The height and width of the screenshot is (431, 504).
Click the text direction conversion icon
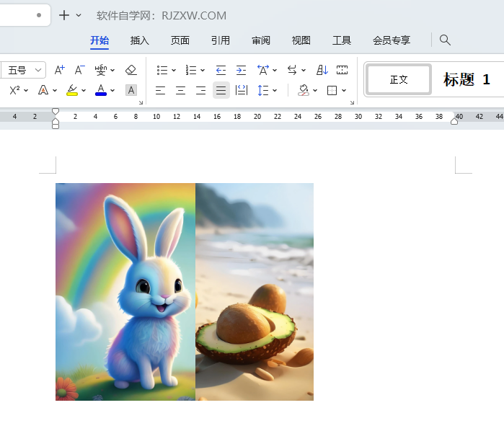(x=292, y=70)
